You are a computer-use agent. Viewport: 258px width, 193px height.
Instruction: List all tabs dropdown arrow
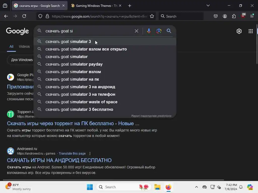click(208, 6)
